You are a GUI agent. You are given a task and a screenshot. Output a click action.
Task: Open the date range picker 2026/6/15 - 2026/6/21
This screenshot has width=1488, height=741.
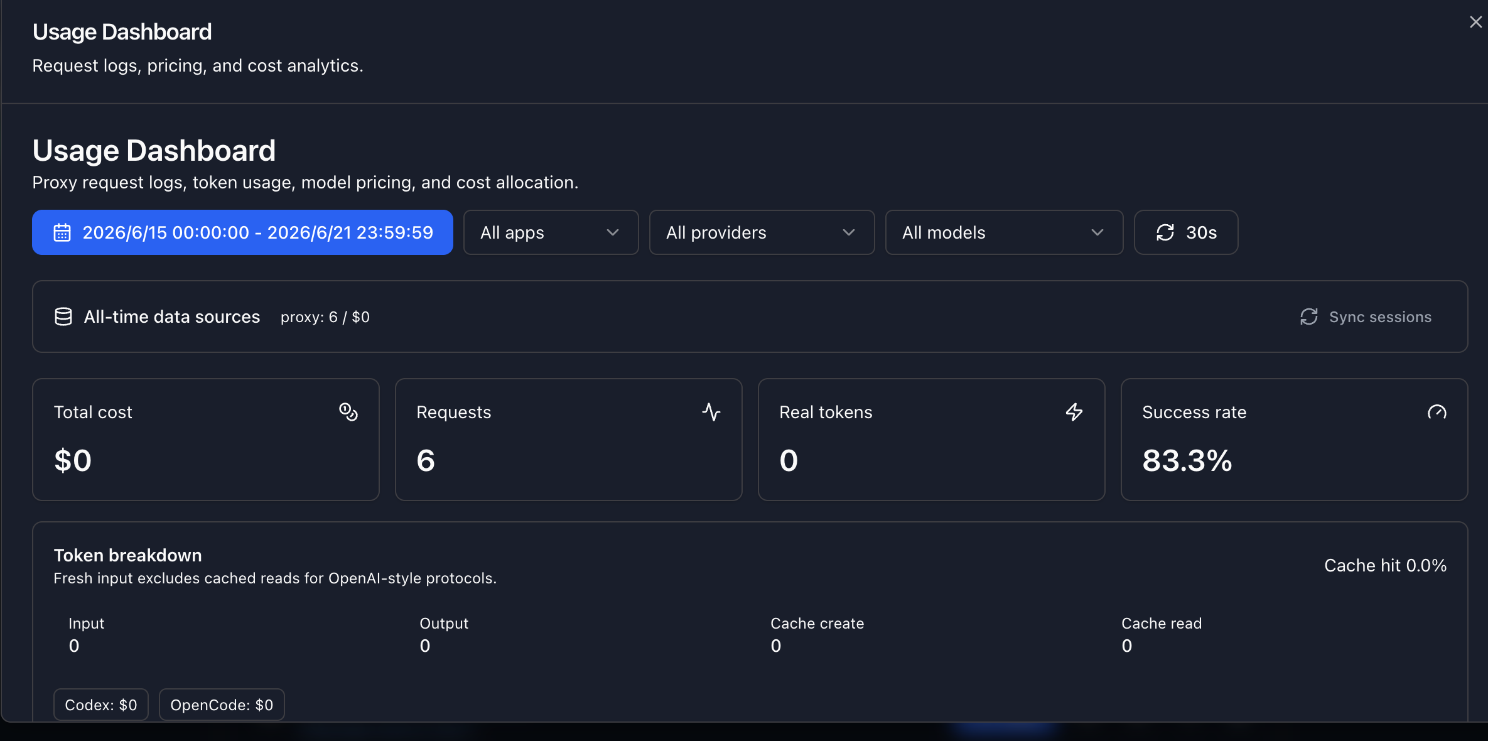pos(242,232)
